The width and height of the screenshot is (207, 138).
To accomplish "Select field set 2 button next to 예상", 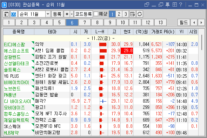I will click(x=119, y=14).
